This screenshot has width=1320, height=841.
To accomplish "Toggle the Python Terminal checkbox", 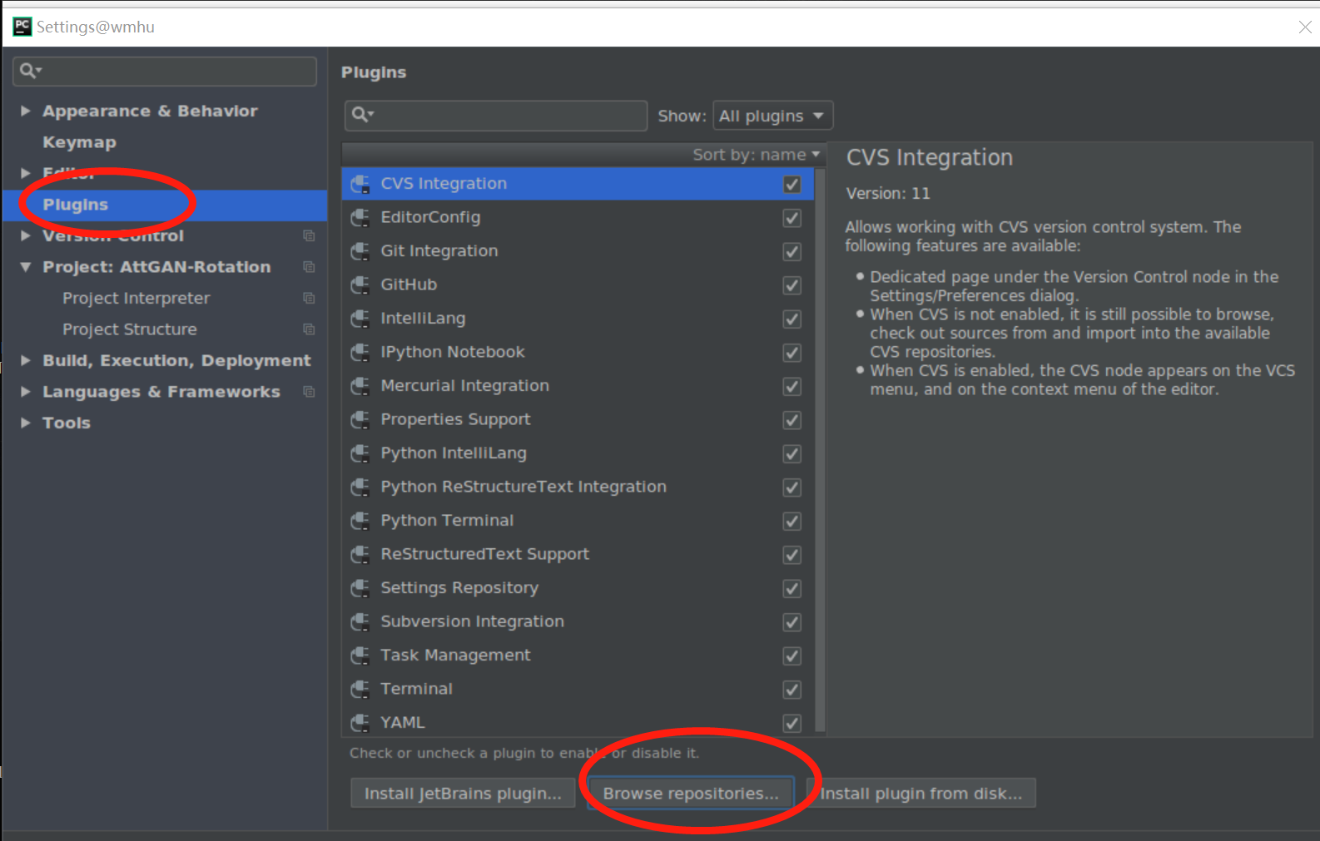I will (x=792, y=522).
